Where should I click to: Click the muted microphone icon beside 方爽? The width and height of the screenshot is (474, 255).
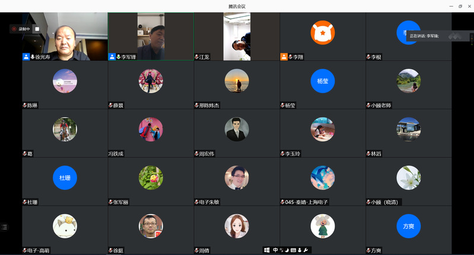pos(368,250)
